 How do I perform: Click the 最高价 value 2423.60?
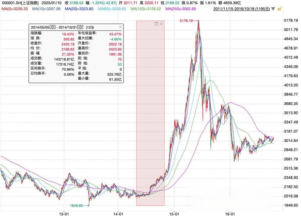[115, 49]
